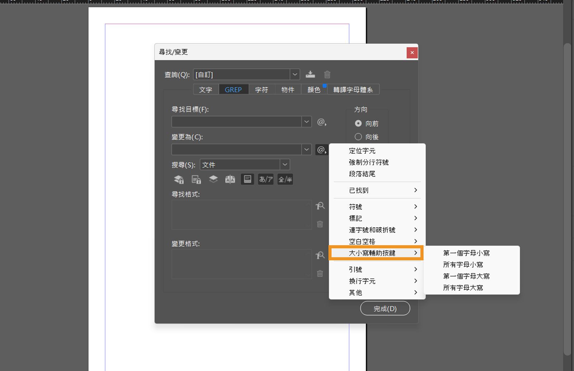Open the 搜尋(S) scope dropdown
The image size is (574, 371).
pos(284,164)
